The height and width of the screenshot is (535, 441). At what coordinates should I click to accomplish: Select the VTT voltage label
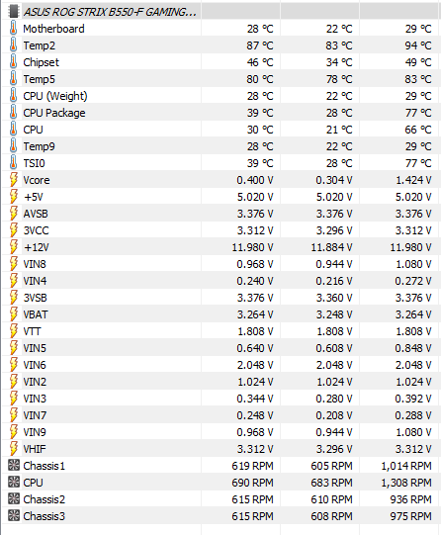(x=32, y=331)
